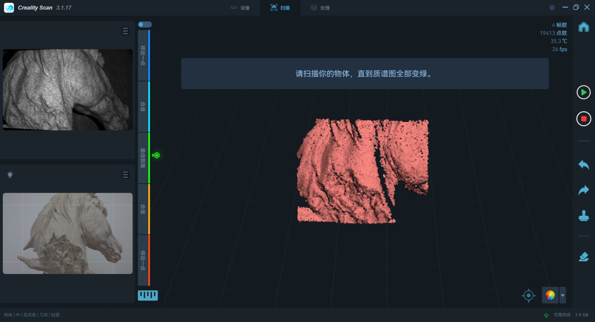This screenshot has height=322, width=595.
Task: Toggle the light bulb icon above RGB preview
Action: point(10,175)
